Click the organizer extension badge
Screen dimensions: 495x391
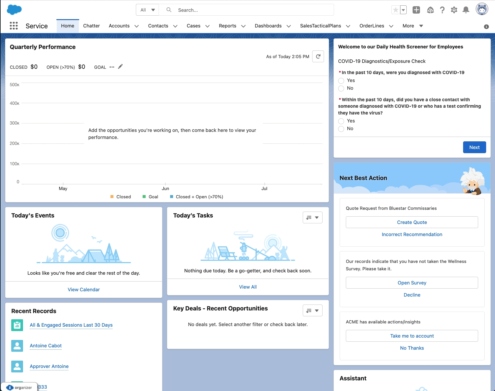[x=19, y=387]
